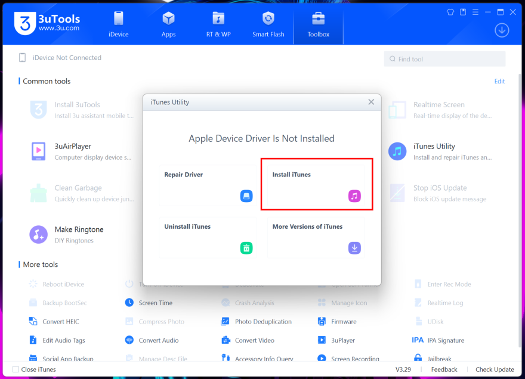Switch to the Apps tab
This screenshot has width=525, height=379.
[168, 24]
